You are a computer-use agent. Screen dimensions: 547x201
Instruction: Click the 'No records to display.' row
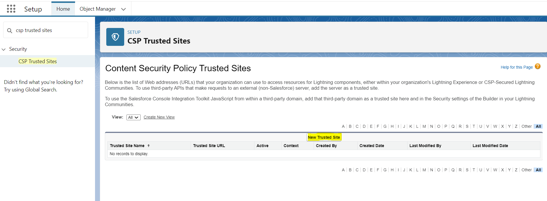coord(324,154)
